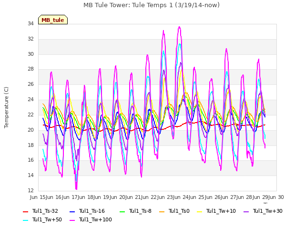Screen dimensions: 305x229
Task: Click the Tul1_Ts-8 legend label
Action: 140,211
